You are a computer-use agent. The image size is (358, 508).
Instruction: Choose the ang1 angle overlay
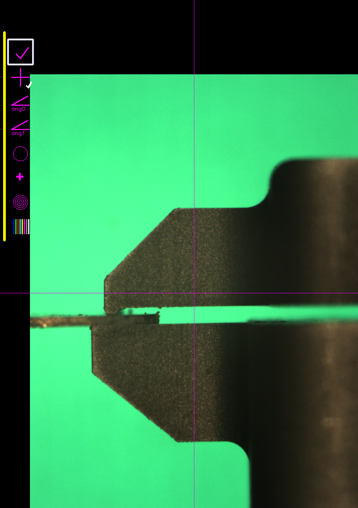[x=20, y=128]
